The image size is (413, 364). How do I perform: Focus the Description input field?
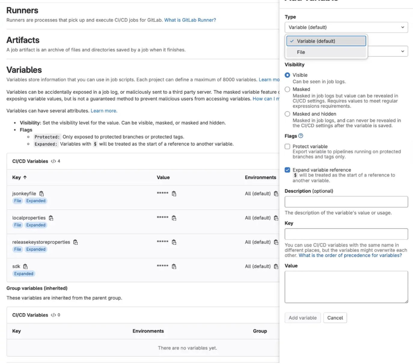[346, 202]
